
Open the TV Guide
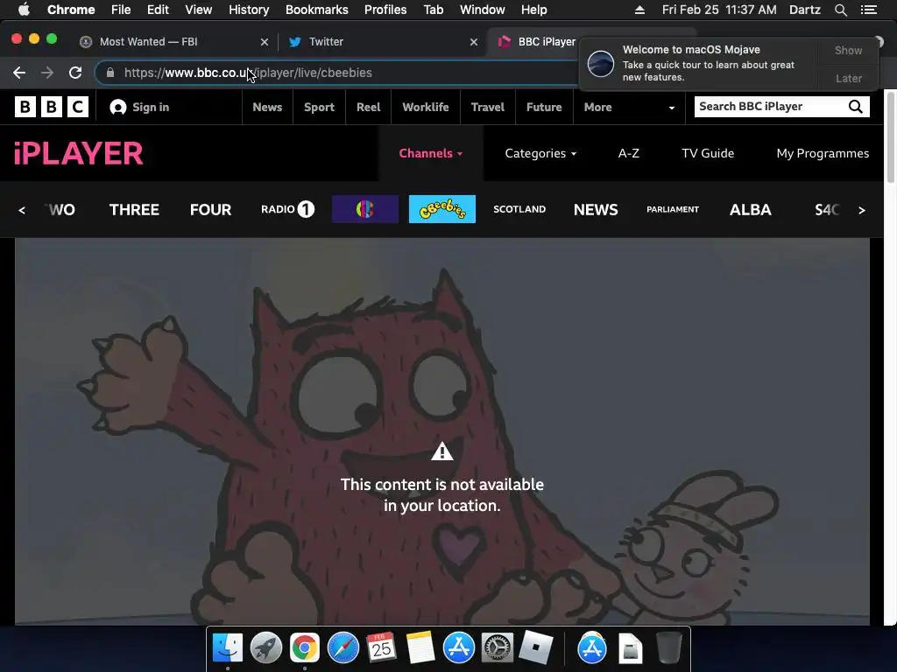708,153
